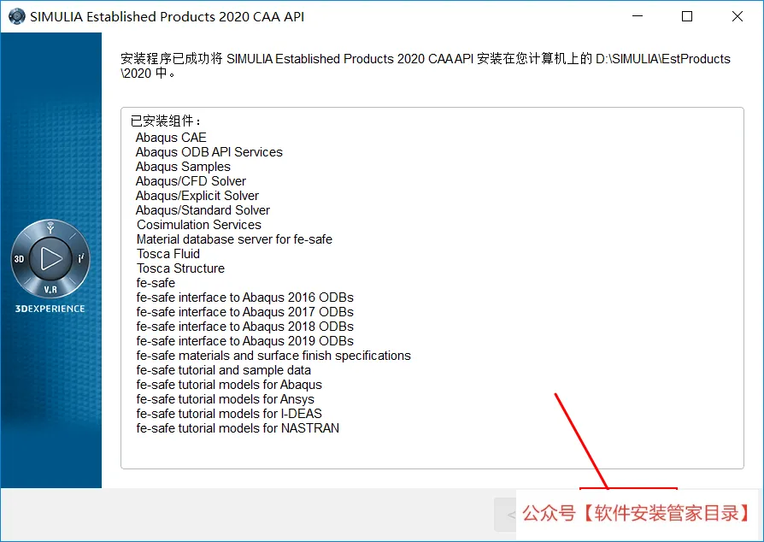Select 'Abaqus/Standard Solver' in component list
Image resolution: width=764 pixels, height=542 pixels.
(x=203, y=210)
